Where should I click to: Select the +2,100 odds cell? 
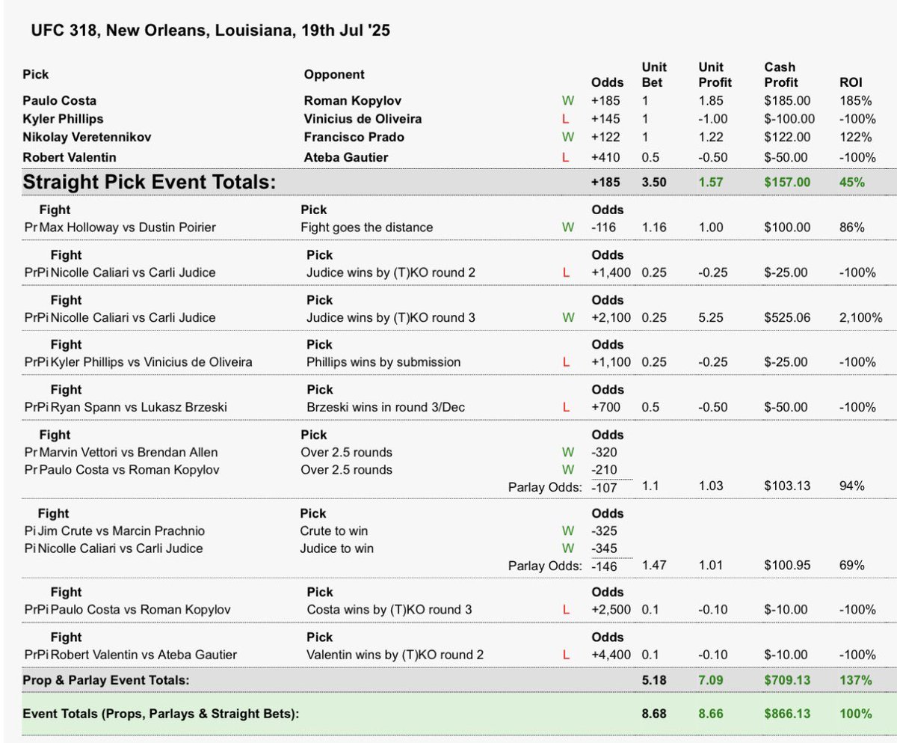pos(611,317)
